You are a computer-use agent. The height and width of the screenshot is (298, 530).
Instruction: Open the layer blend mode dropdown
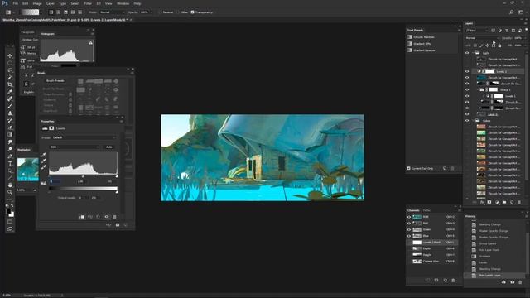pos(482,38)
